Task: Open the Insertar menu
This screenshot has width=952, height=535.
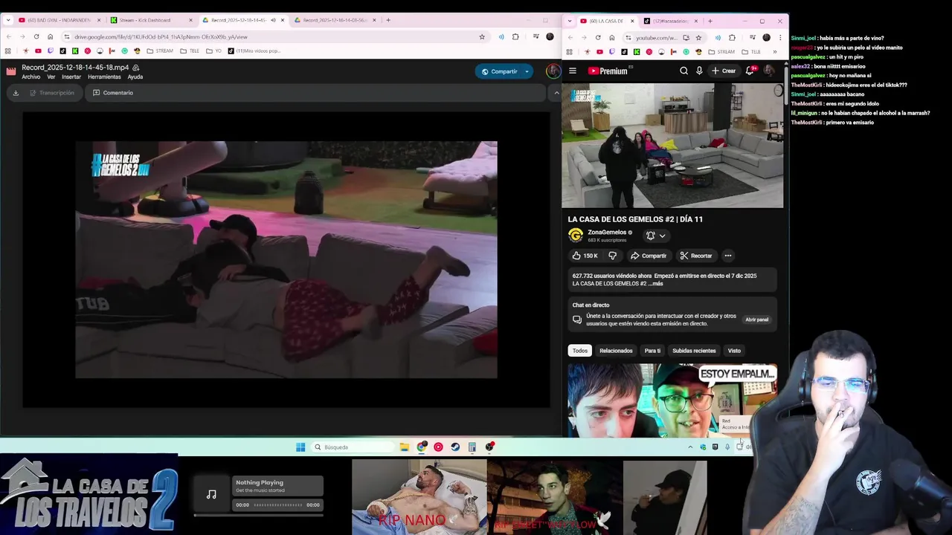Action: tap(71, 77)
